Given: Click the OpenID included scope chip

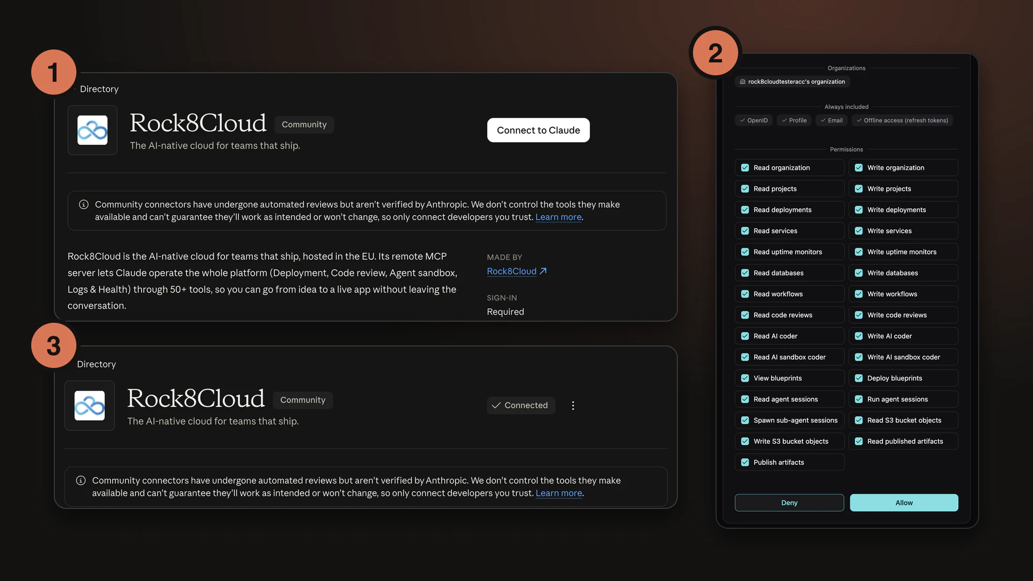Looking at the screenshot, I should pyautogui.click(x=754, y=121).
